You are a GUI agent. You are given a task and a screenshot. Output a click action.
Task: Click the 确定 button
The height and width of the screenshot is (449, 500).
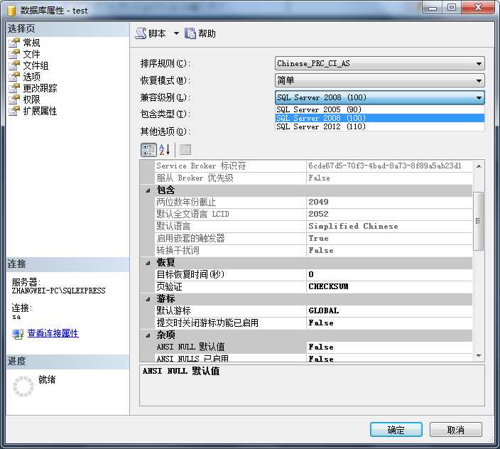(396, 430)
